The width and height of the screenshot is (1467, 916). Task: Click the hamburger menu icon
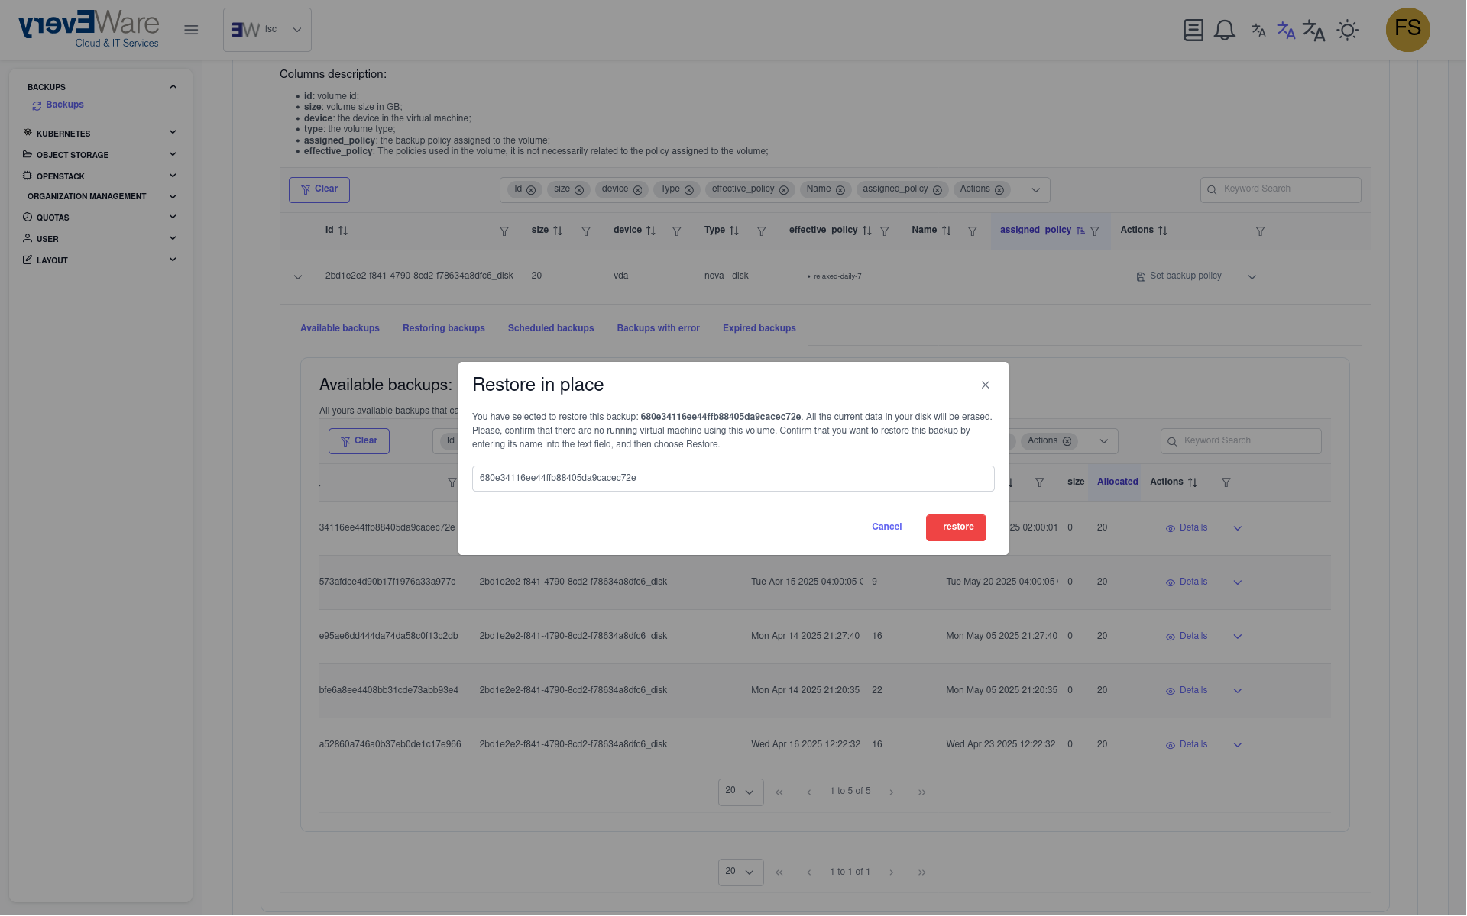pos(191,30)
